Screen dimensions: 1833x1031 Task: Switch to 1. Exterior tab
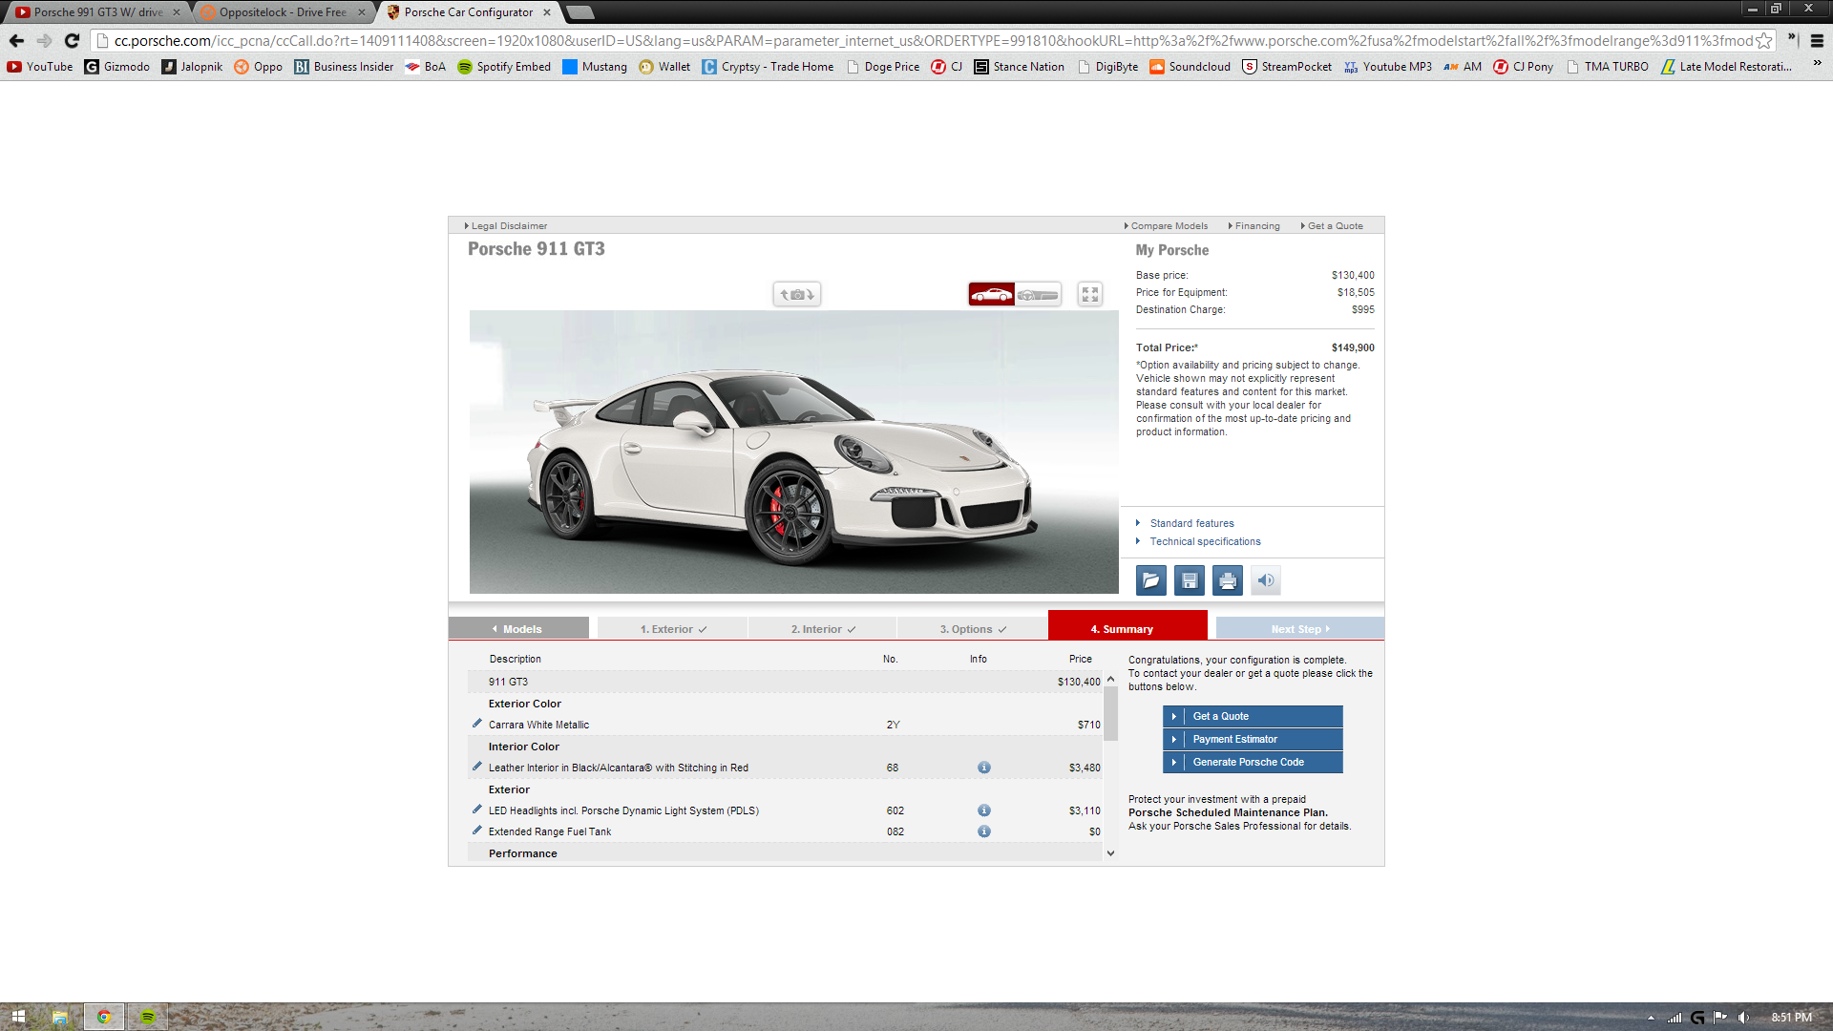click(673, 628)
